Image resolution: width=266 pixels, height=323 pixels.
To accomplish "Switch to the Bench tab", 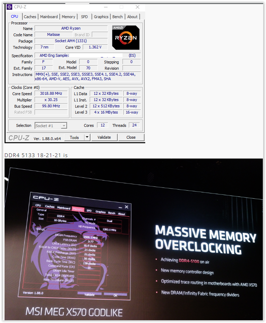I will click(x=117, y=17).
